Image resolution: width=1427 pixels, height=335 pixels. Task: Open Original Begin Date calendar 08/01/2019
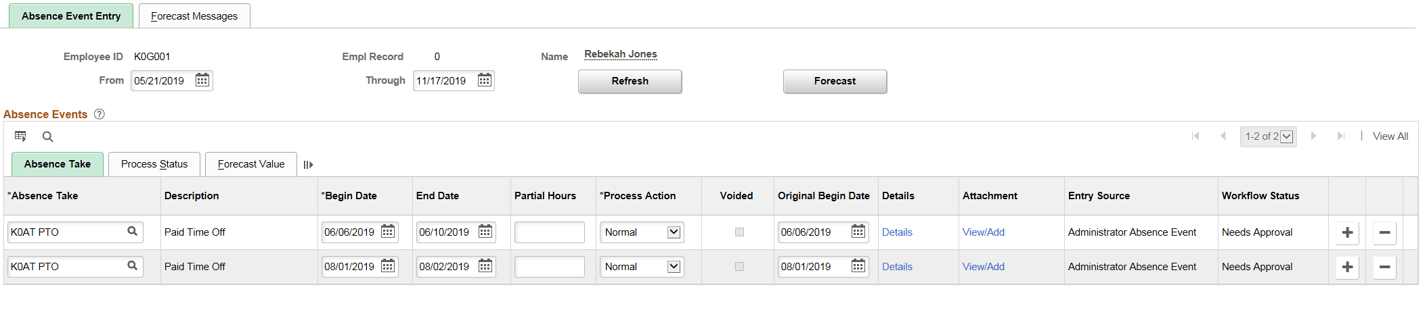tap(858, 266)
